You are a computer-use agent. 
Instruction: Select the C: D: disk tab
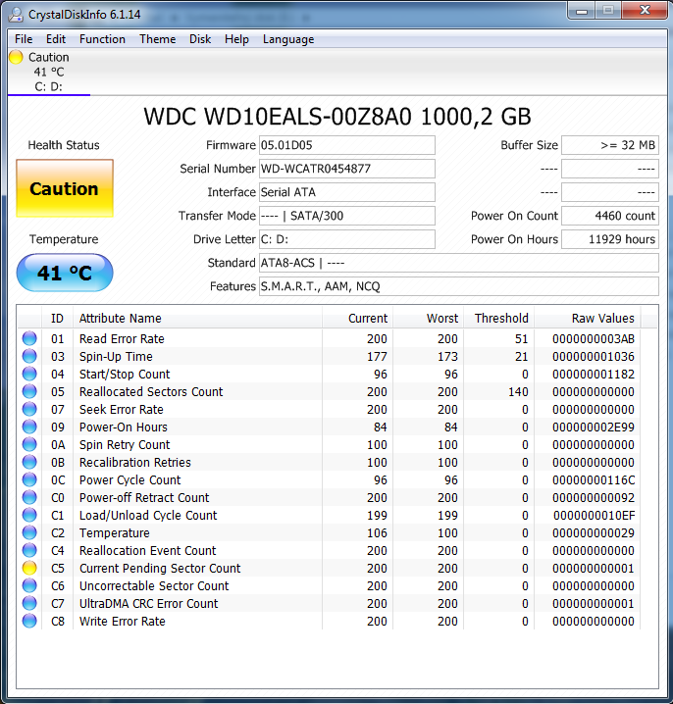click(48, 72)
